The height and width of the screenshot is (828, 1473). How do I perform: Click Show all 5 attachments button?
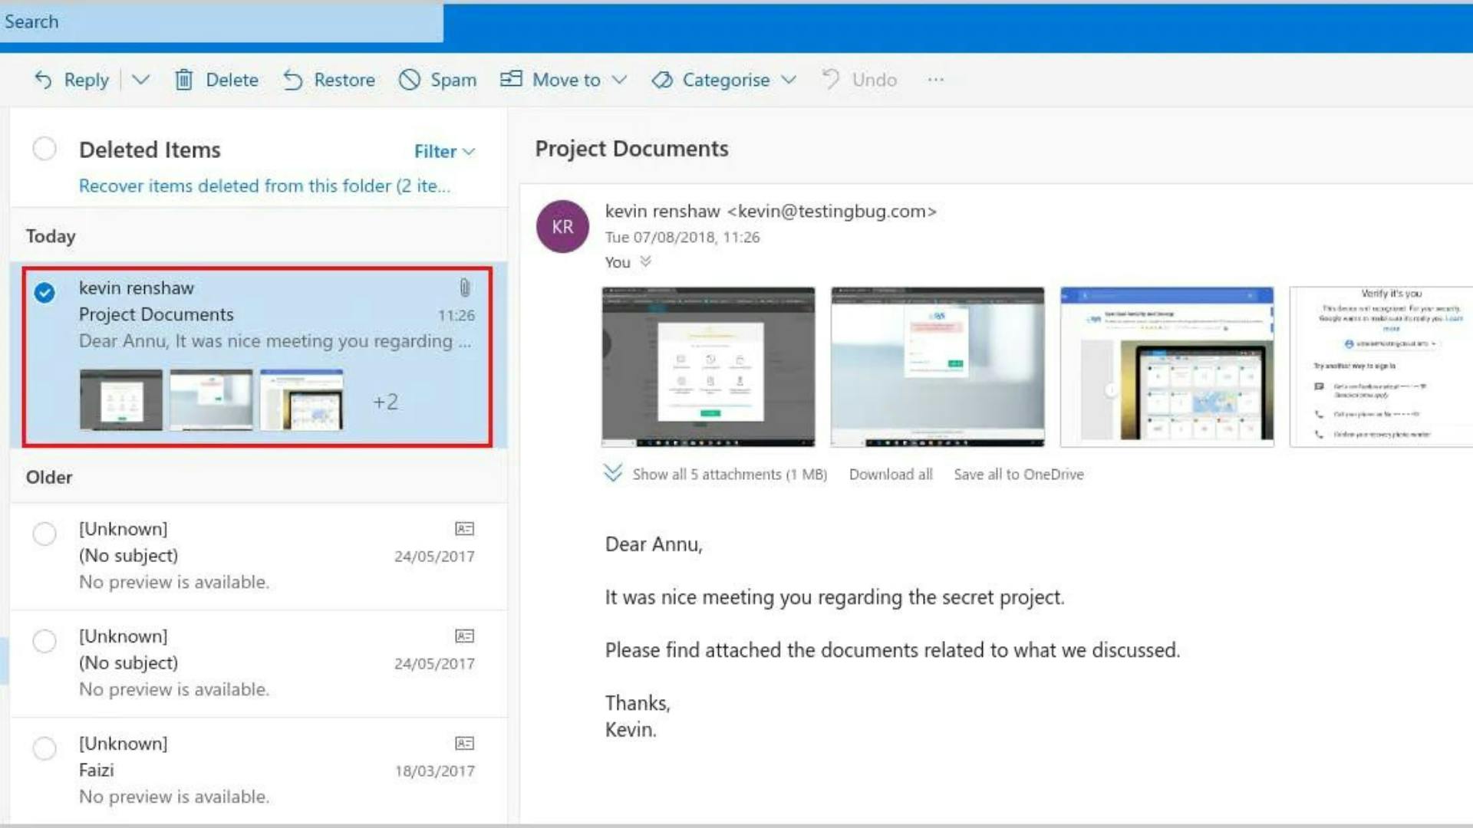click(x=717, y=473)
